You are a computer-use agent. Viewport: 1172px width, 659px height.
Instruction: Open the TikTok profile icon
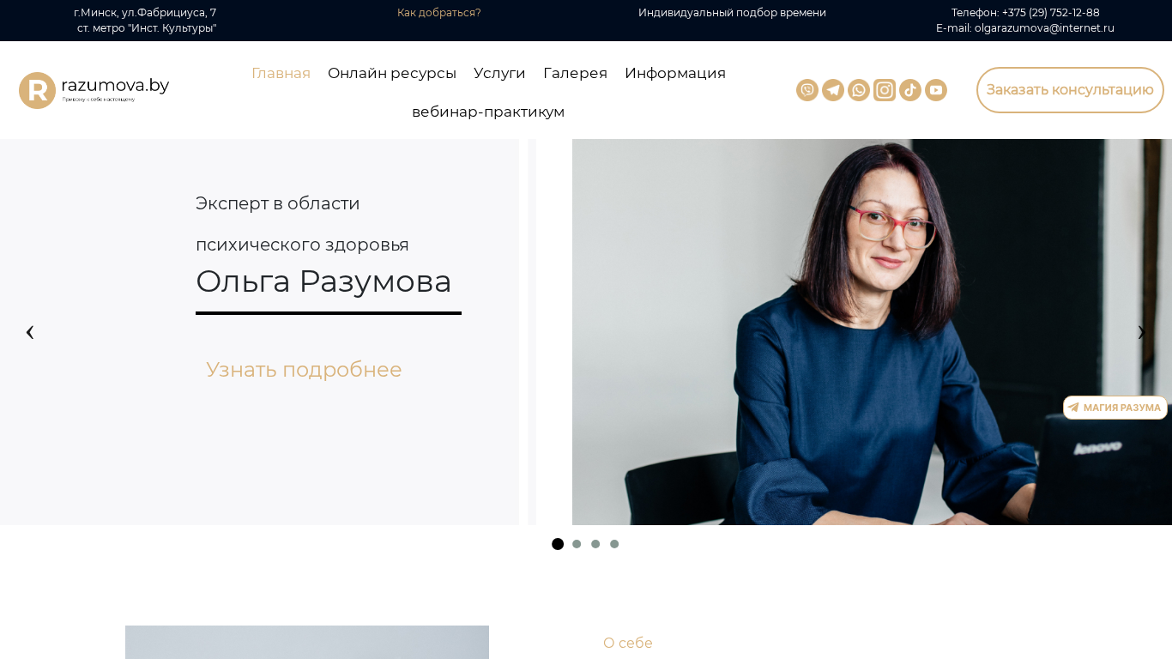pyautogui.click(x=910, y=90)
